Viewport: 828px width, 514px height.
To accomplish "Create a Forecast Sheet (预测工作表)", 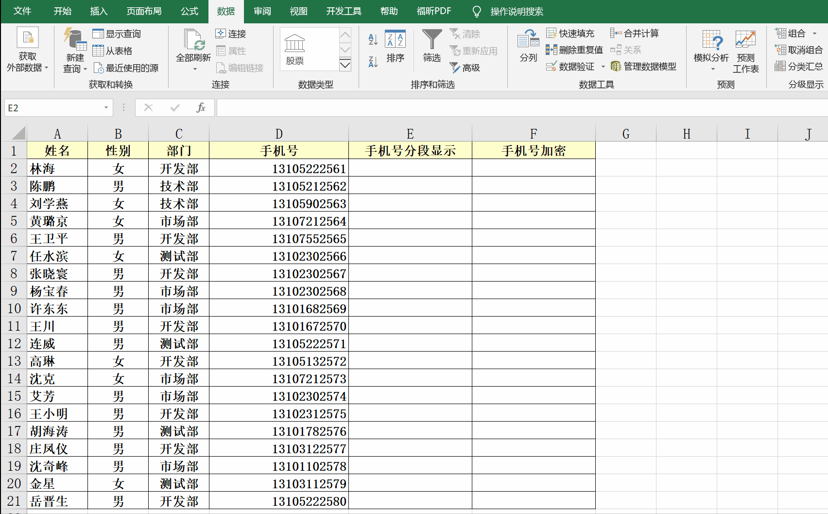I will (745, 51).
